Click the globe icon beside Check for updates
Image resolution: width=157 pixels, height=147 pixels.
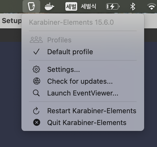[37, 81]
